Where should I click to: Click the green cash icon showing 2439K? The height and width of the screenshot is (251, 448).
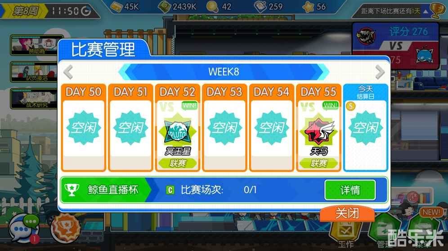point(164,7)
